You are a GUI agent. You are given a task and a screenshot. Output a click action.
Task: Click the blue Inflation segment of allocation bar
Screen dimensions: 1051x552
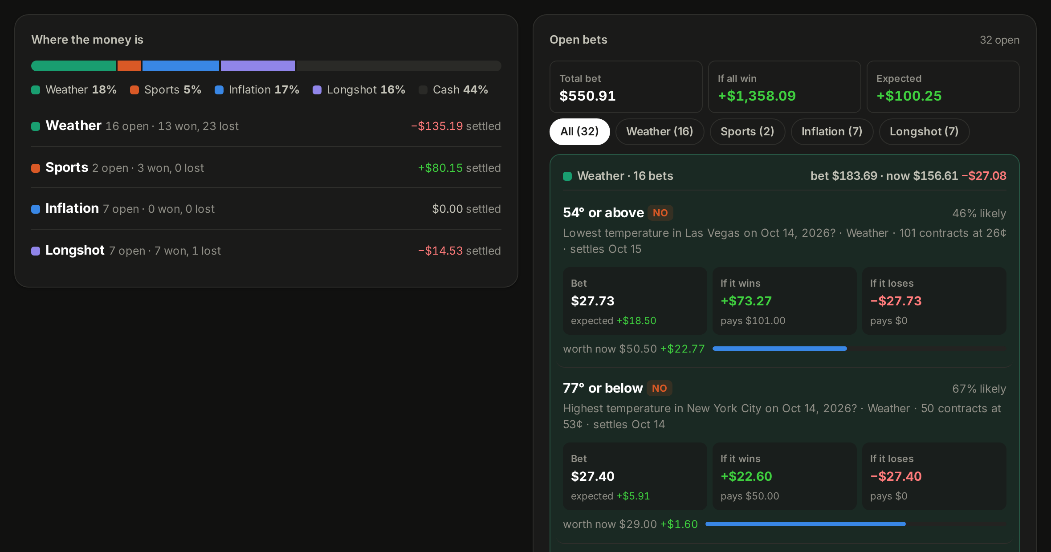pyautogui.click(x=181, y=66)
